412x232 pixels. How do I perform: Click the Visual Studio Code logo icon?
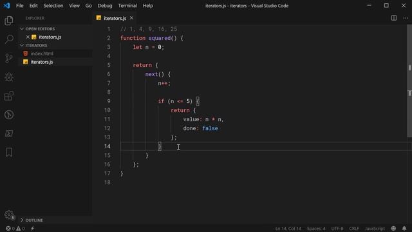[x=6, y=6]
